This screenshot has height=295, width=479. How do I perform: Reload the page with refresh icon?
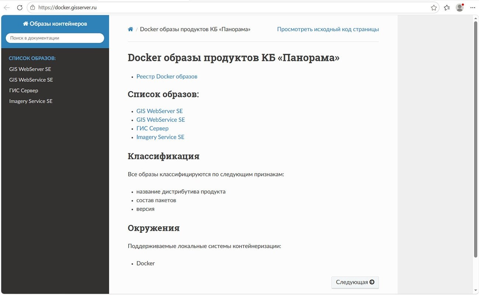pos(20,7)
